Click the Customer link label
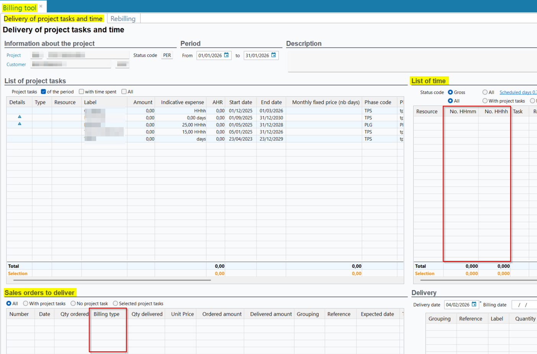This screenshot has width=537, height=354. pos(16,64)
